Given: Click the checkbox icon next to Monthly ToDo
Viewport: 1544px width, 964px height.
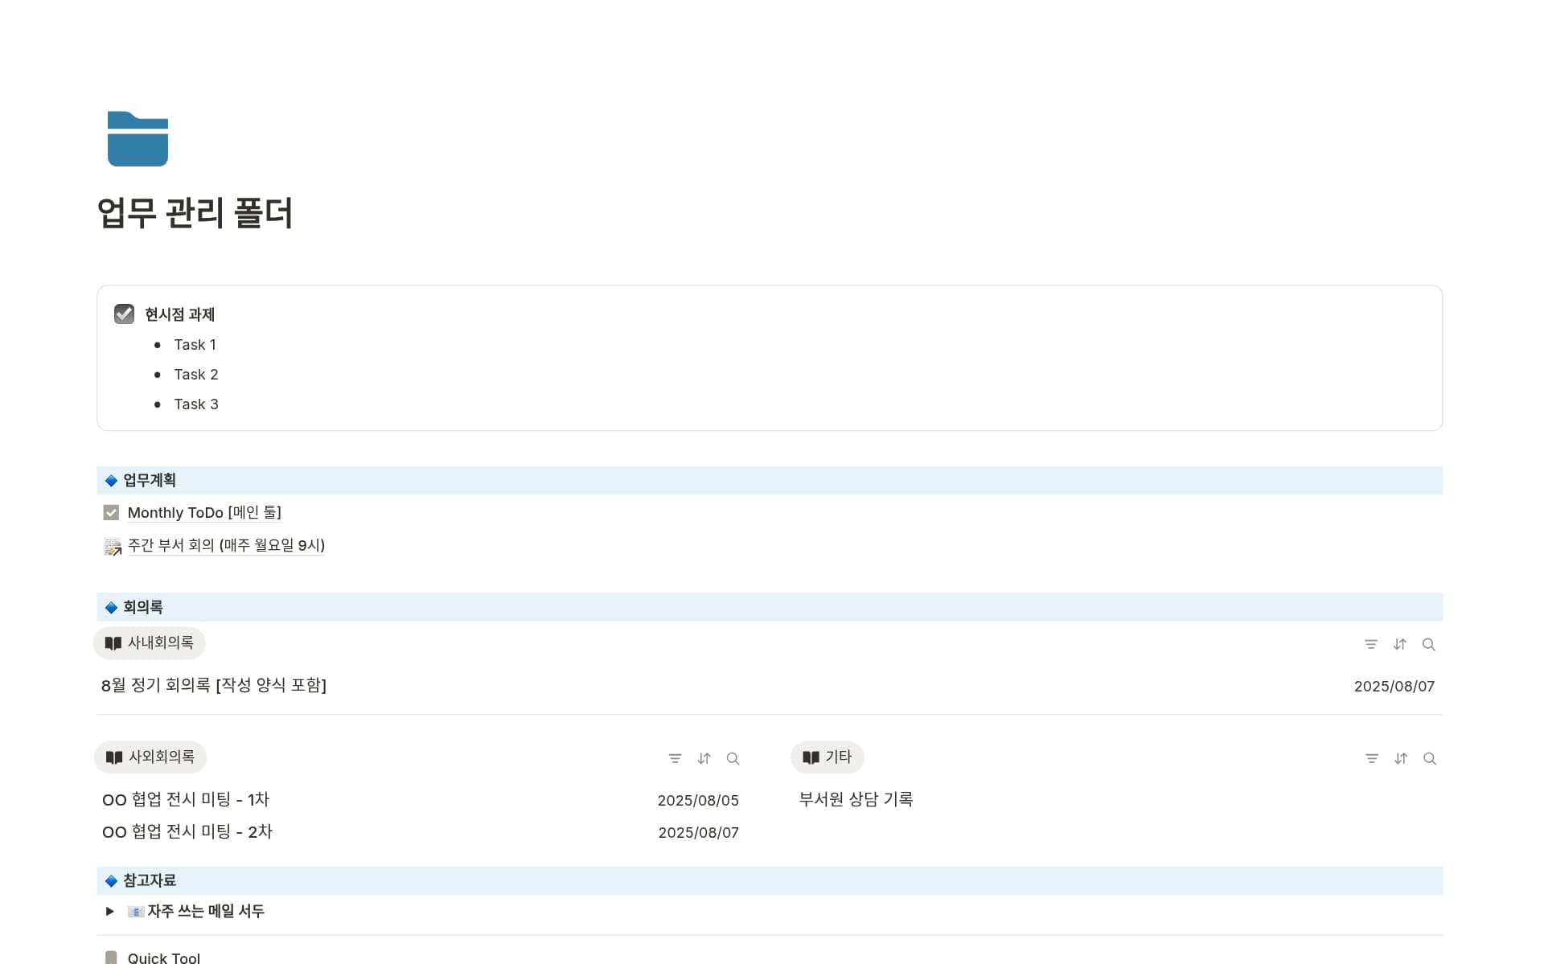Looking at the screenshot, I should tap(111, 513).
